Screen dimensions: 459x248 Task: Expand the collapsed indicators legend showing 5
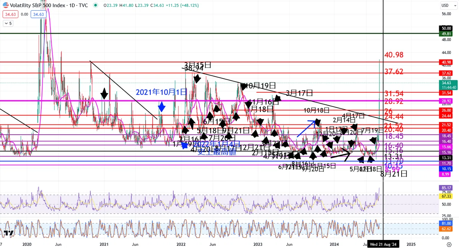pyautogui.click(x=8, y=23)
